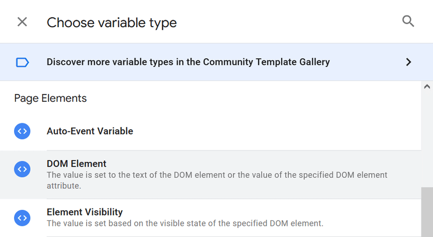This screenshot has height=237, width=433.
Task: Expand Community Template Gallery with right chevron
Action: click(x=408, y=62)
